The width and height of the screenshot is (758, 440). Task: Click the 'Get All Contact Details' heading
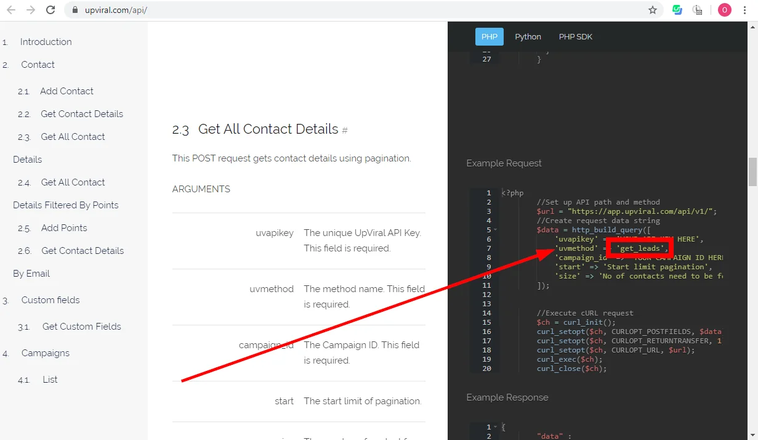pos(268,129)
